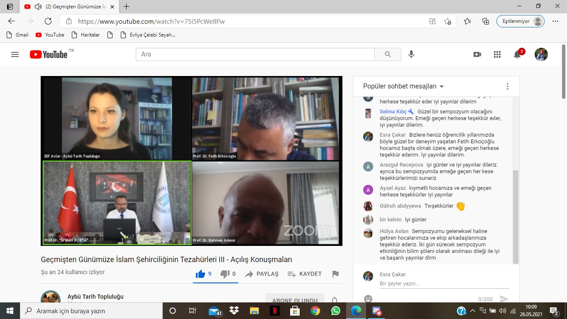Click the voice search microphone icon
The height and width of the screenshot is (319, 567).
411,54
